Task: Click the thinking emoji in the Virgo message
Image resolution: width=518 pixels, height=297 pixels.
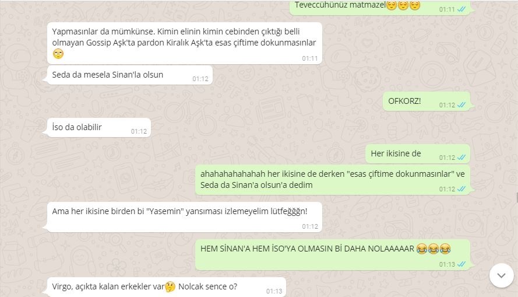Action: click(x=170, y=286)
